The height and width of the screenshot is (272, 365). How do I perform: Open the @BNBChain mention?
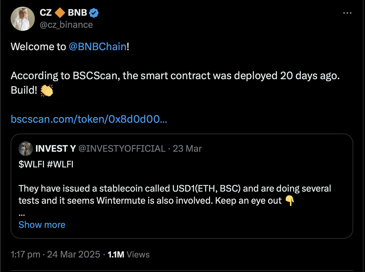coord(97,47)
